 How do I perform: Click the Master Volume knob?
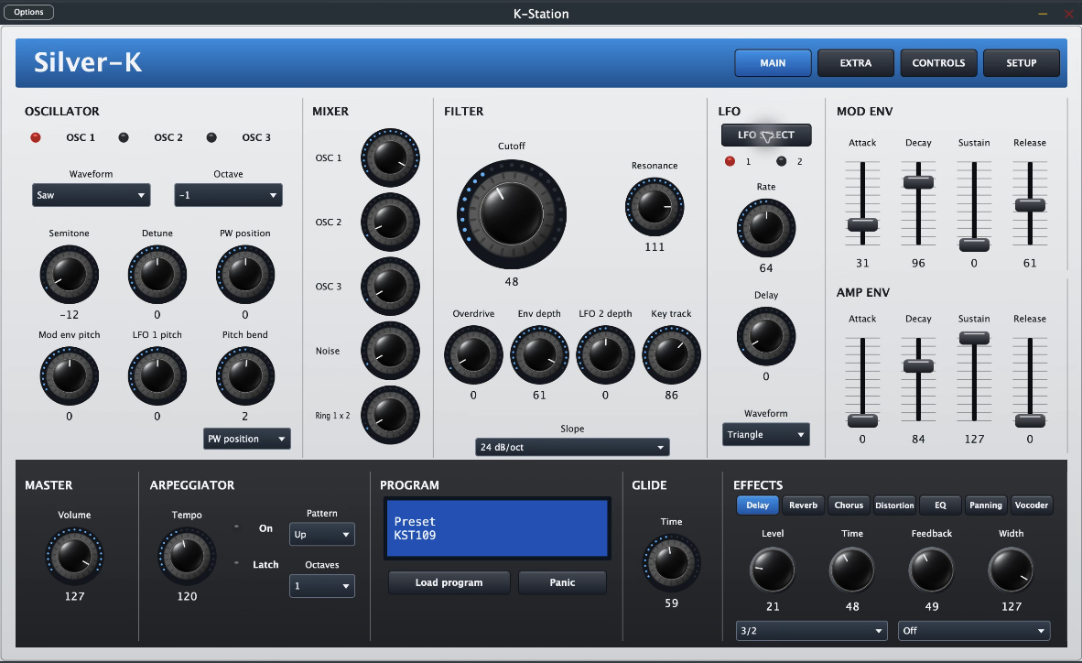[74, 556]
